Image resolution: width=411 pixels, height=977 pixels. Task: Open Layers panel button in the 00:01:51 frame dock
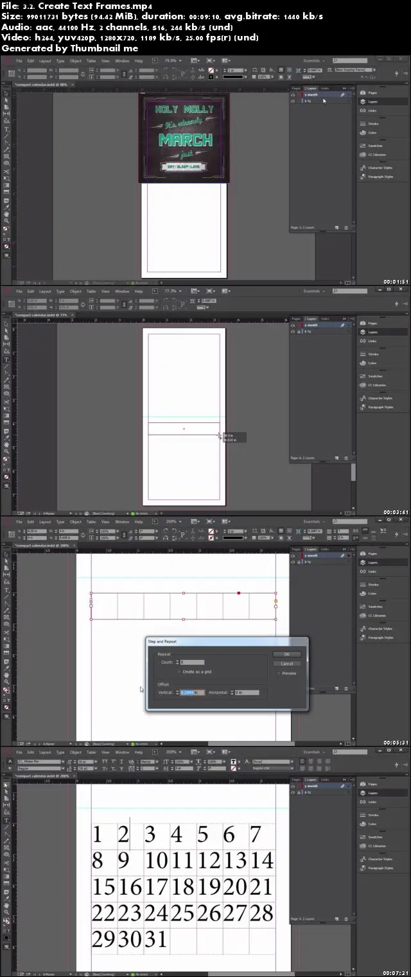[x=383, y=101]
